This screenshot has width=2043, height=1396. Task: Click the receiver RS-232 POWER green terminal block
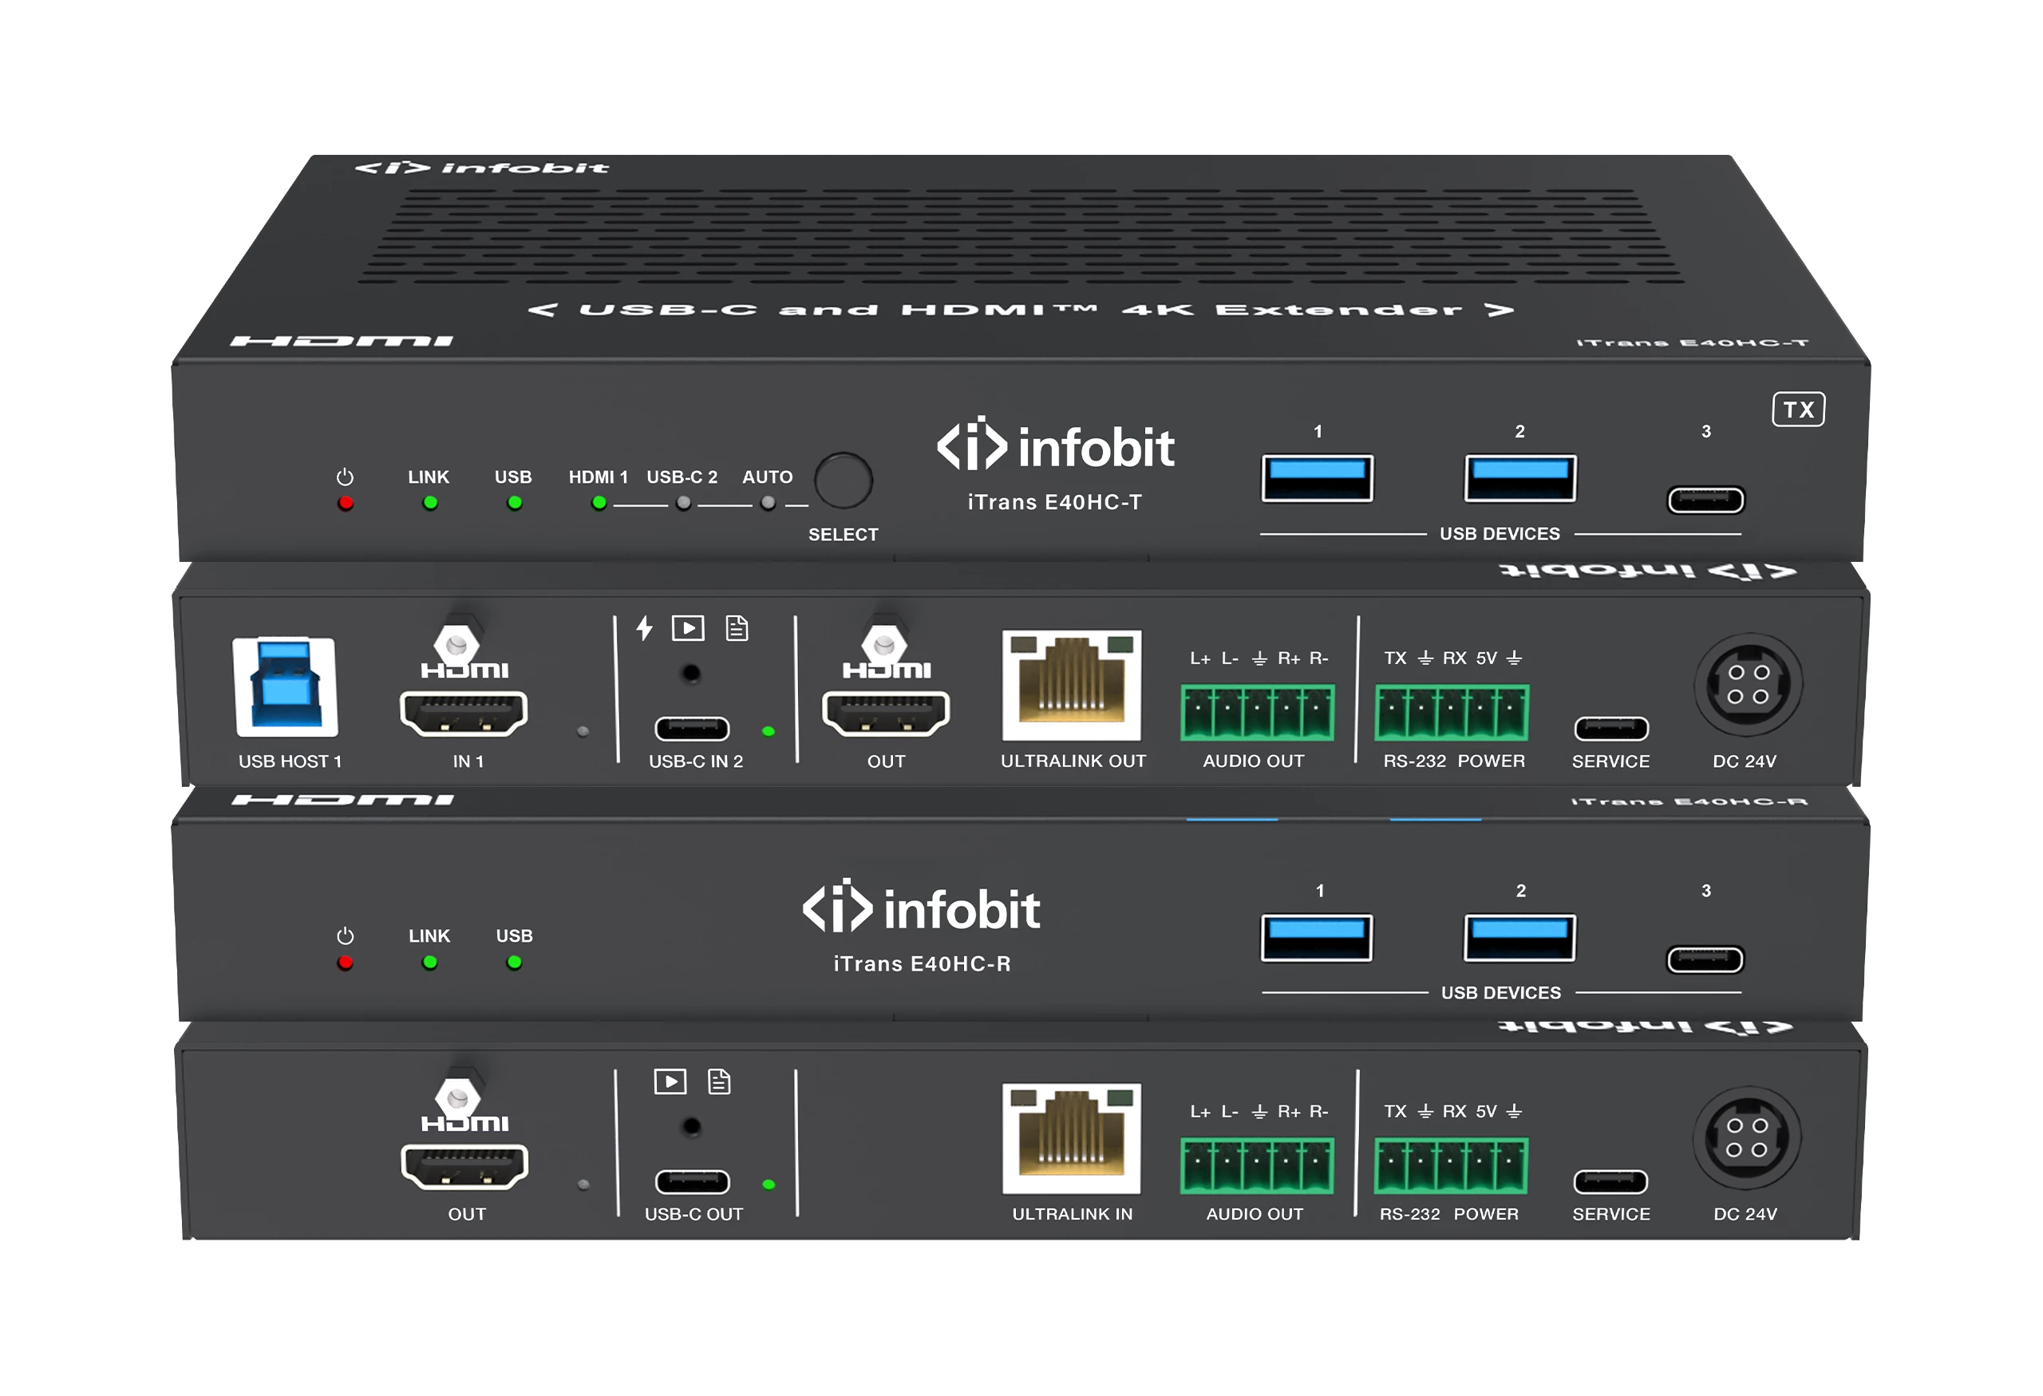1452,1165
